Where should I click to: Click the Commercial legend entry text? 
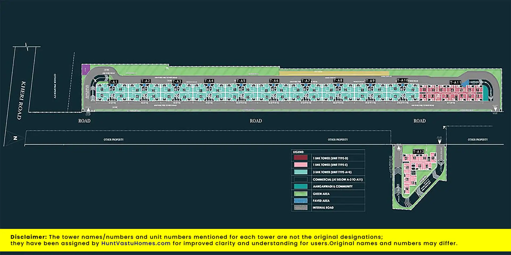(x=337, y=180)
